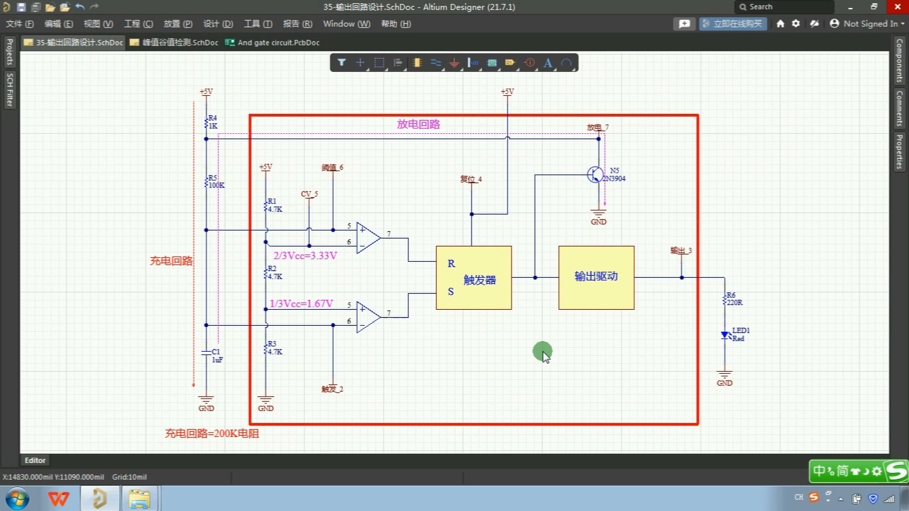Click the Altium logo icon in title bar
Image resolution: width=909 pixels, height=511 pixels.
click(x=6, y=7)
